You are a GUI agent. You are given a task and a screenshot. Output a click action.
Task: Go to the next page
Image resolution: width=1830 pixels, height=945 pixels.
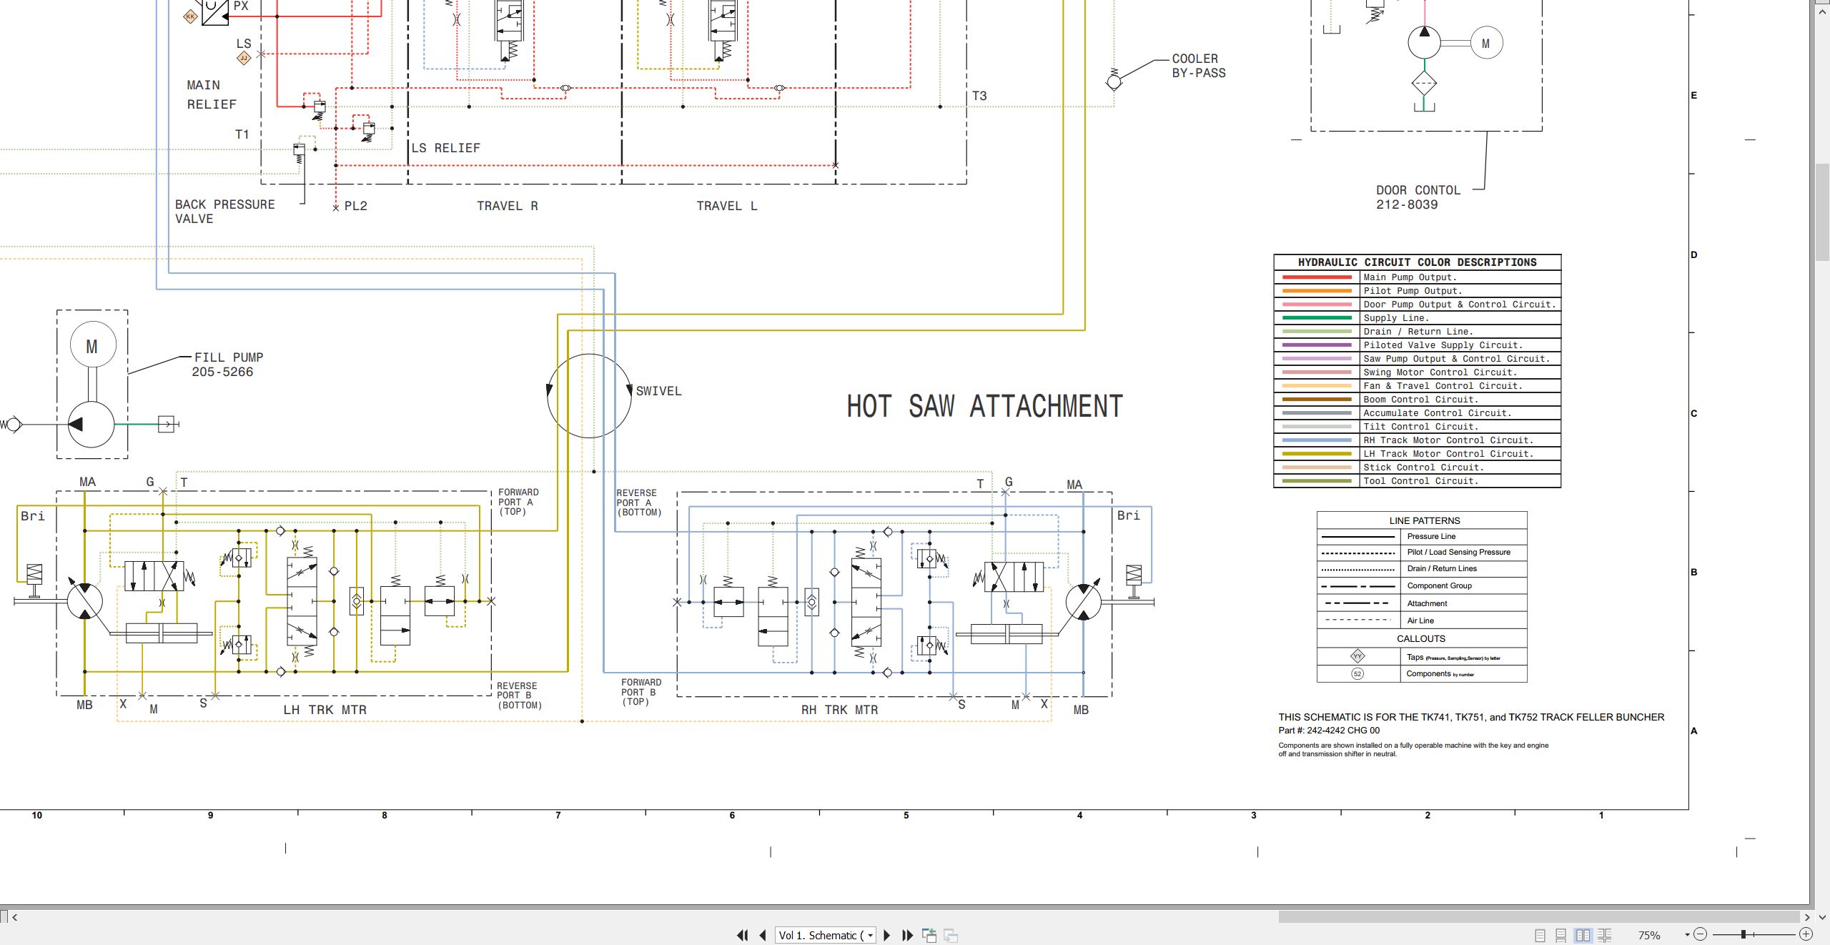coord(887,935)
